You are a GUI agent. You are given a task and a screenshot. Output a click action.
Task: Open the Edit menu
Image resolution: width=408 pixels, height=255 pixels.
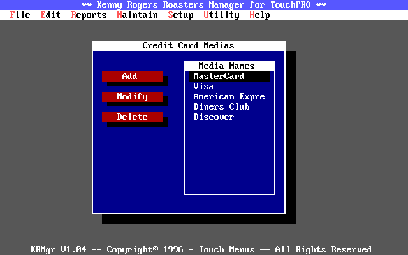click(x=50, y=15)
